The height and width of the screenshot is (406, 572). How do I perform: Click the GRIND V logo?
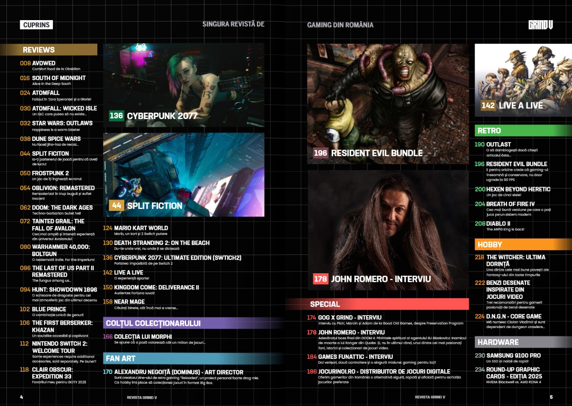coord(541,25)
